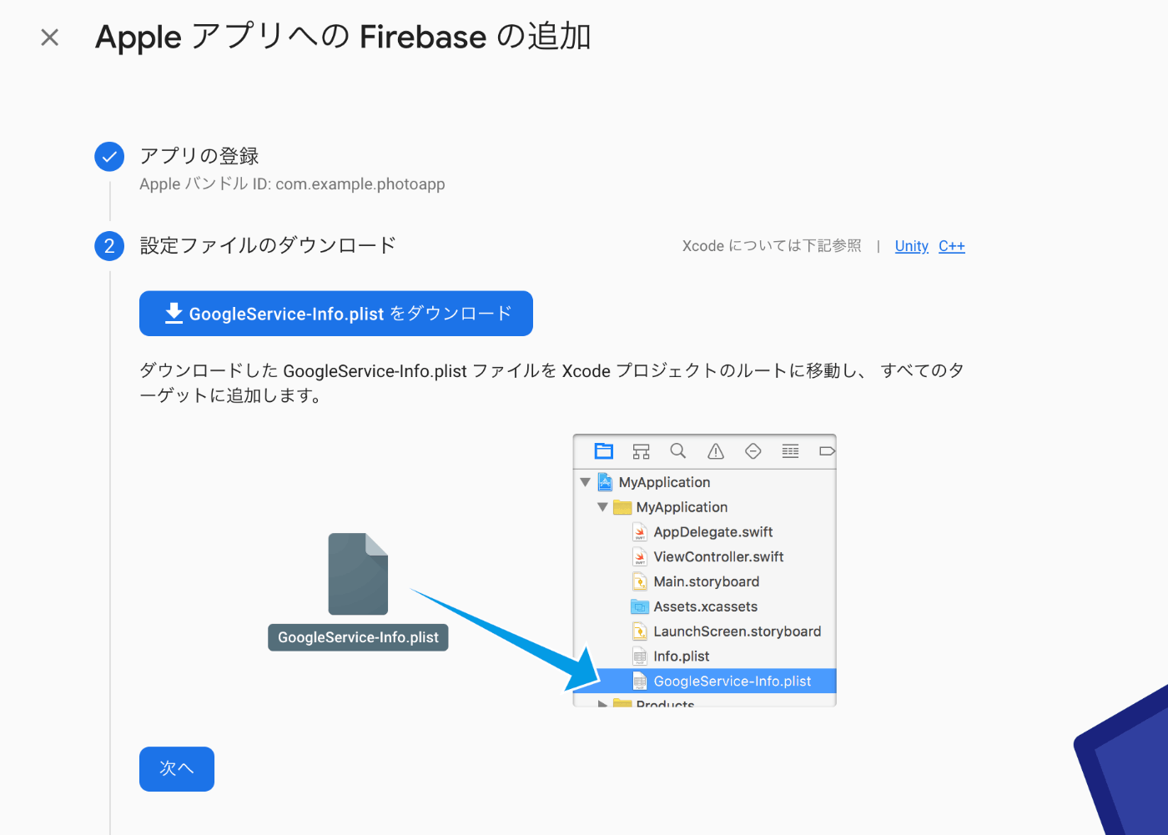This screenshot has height=835, width=1168.
Task: Click the 次へ next button
Action: pyautogui.click(x=177, y=769)
